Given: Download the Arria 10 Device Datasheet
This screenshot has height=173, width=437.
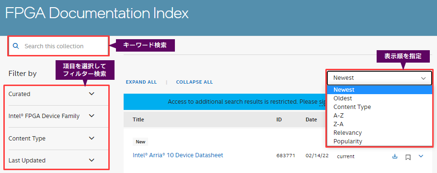Looking at the screenshot, I should (x=395, y=156).
